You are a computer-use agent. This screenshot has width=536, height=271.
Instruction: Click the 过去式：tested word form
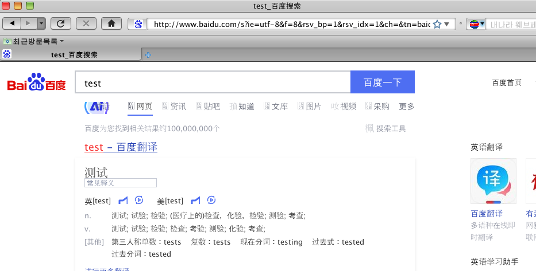click(338, 242)
